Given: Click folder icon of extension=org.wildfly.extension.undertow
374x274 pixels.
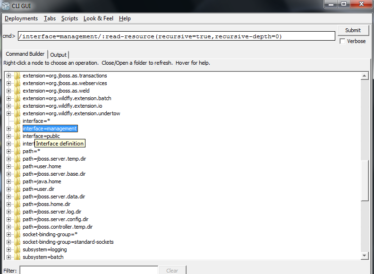Looking at the screenshot, I should (x=17, y=113).
